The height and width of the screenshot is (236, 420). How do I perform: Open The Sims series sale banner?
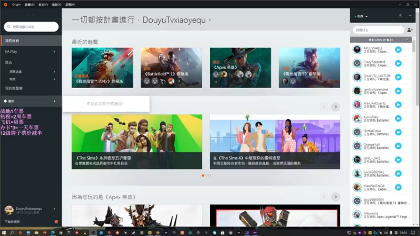coord(137,142)
